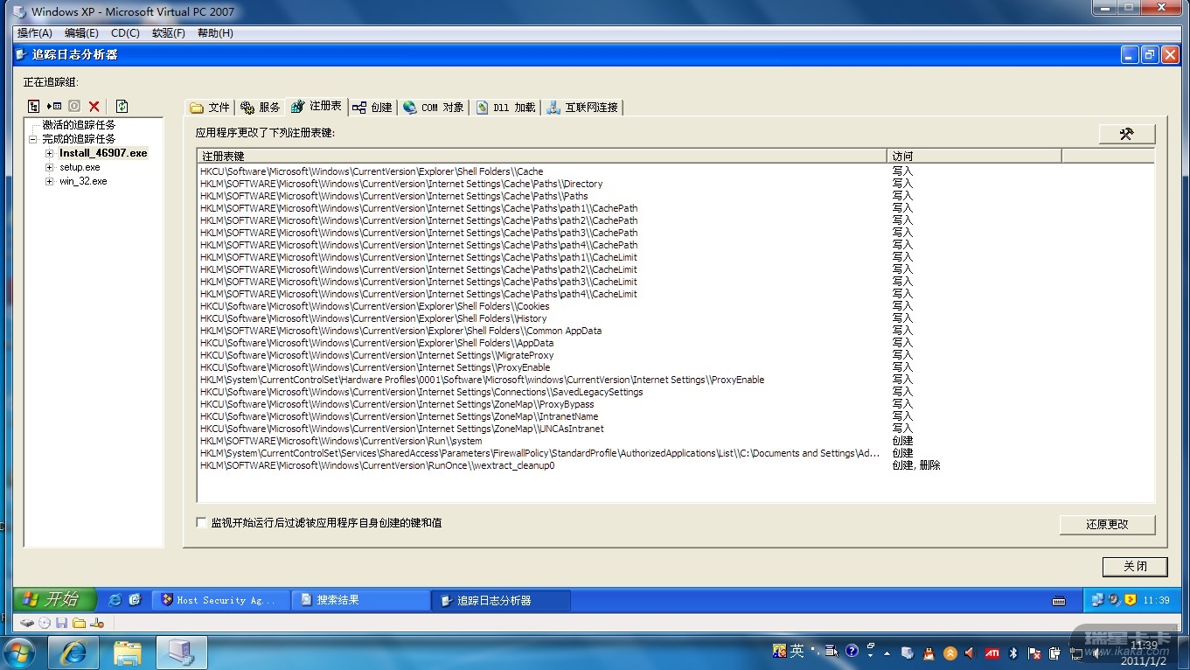This screenshot has height=670, width=1190.
Task: Click the arrow-to-list toolbar icon
Action: coord(54,106)
